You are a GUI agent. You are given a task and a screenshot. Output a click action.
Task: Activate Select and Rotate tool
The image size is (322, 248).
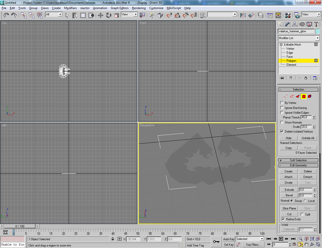point(108,15)
